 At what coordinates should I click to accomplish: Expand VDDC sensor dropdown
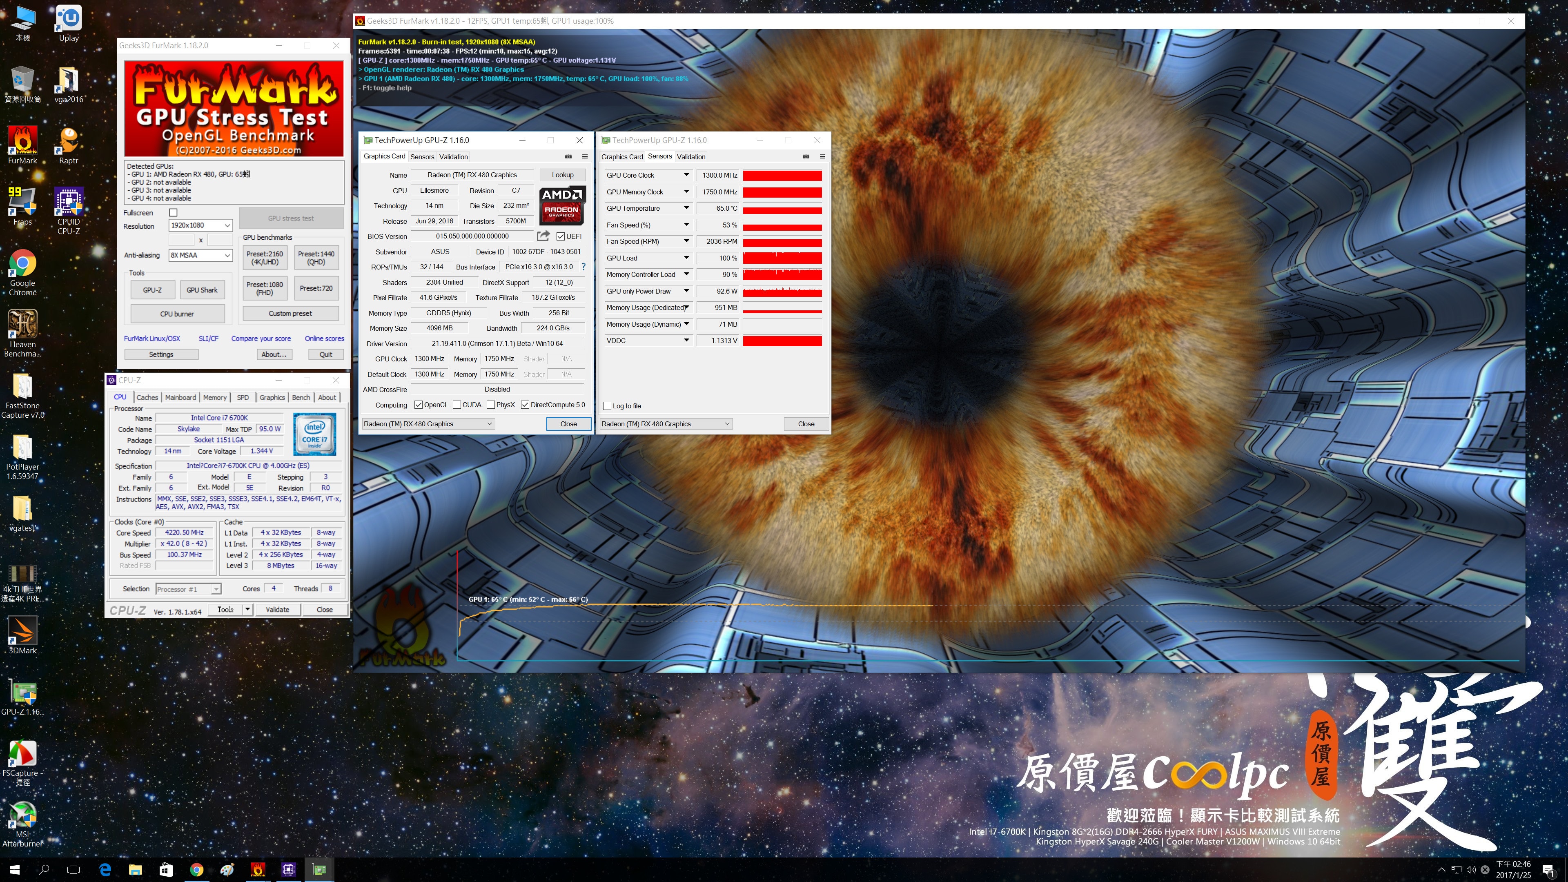686,340
